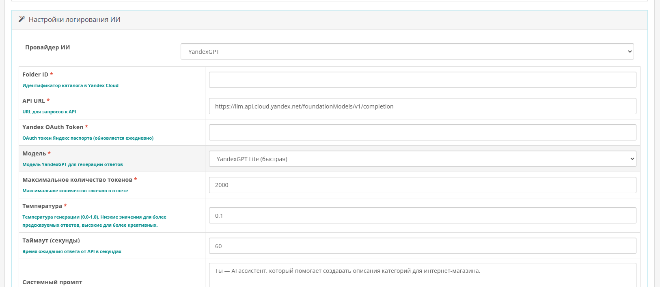Click hint Идентификатор каталога в Yandex Cloud

(x=70, y=85)
